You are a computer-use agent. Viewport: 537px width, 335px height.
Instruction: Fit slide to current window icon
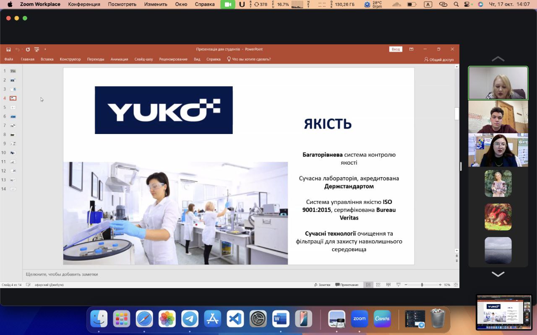click(x=456, y=285)
